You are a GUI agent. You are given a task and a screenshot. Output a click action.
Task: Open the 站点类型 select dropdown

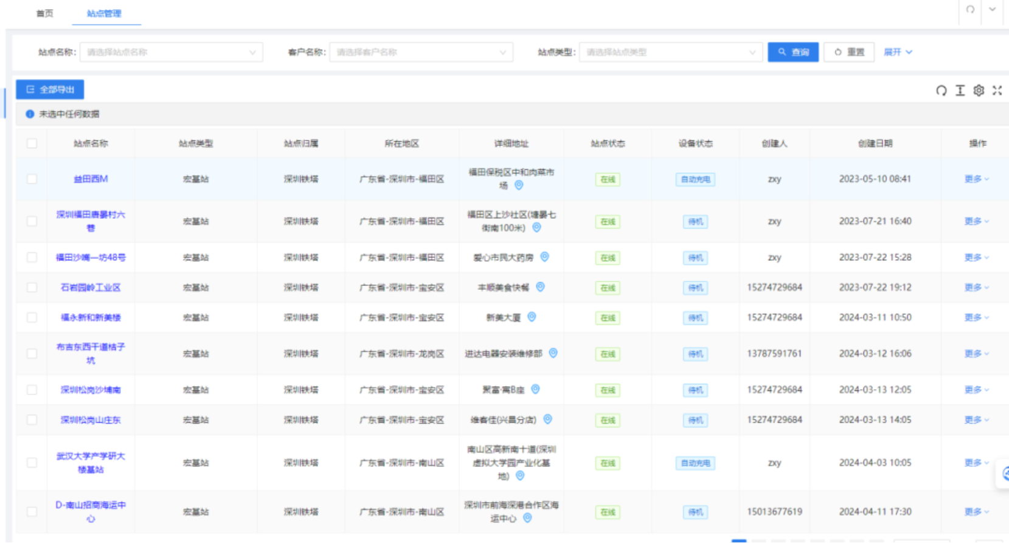point(671,52)
